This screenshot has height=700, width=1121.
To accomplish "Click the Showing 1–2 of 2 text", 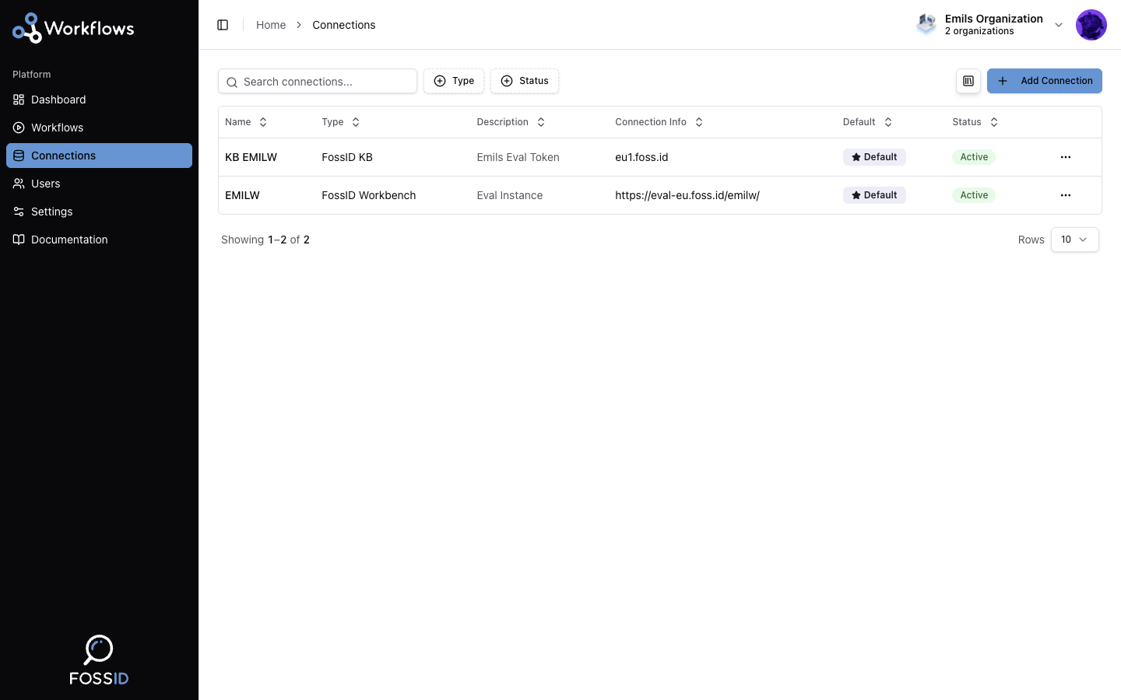I will pyautogui.click(x=265, y=240).
